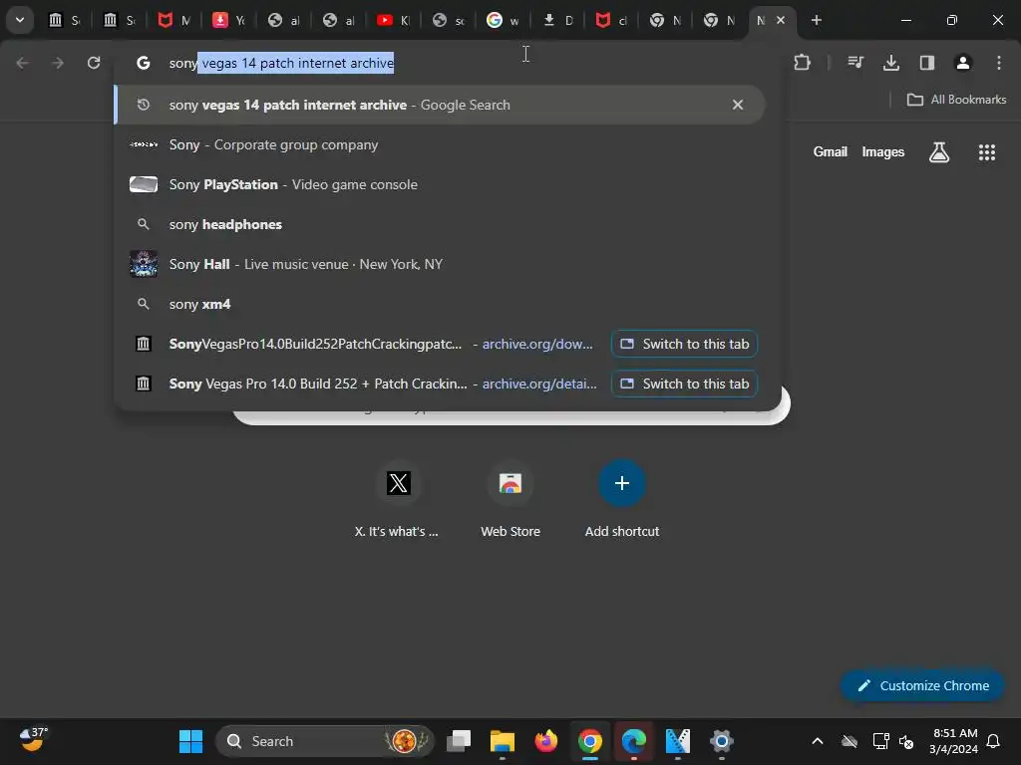Open All Bookmarks folder

point(956,100)
